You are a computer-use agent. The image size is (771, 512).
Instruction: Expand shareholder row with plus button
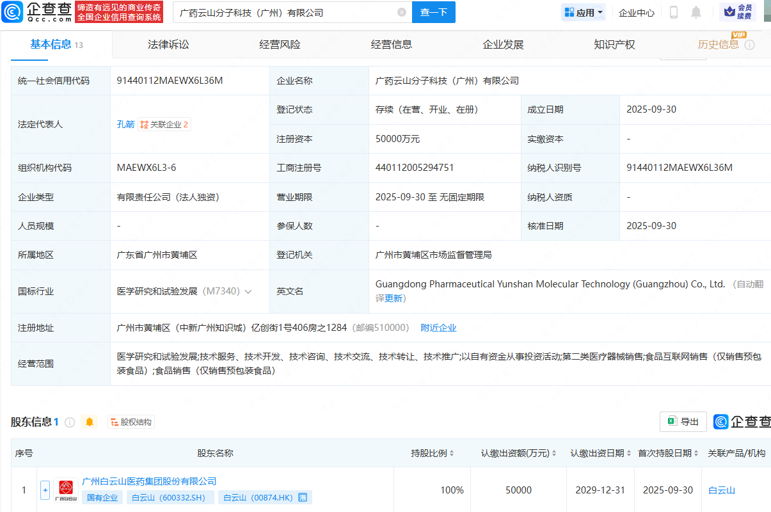[45, 490]
